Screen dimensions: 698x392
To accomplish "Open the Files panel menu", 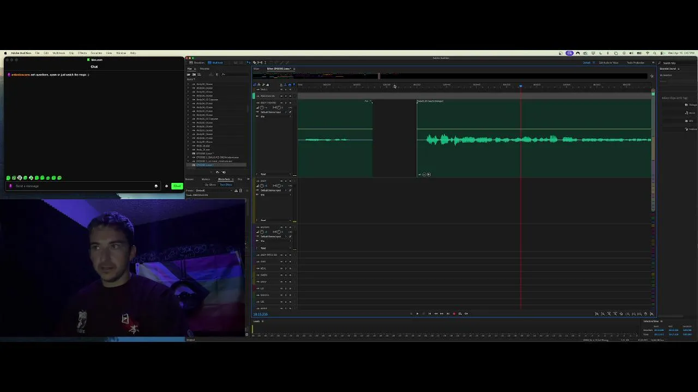I will 195,69.
